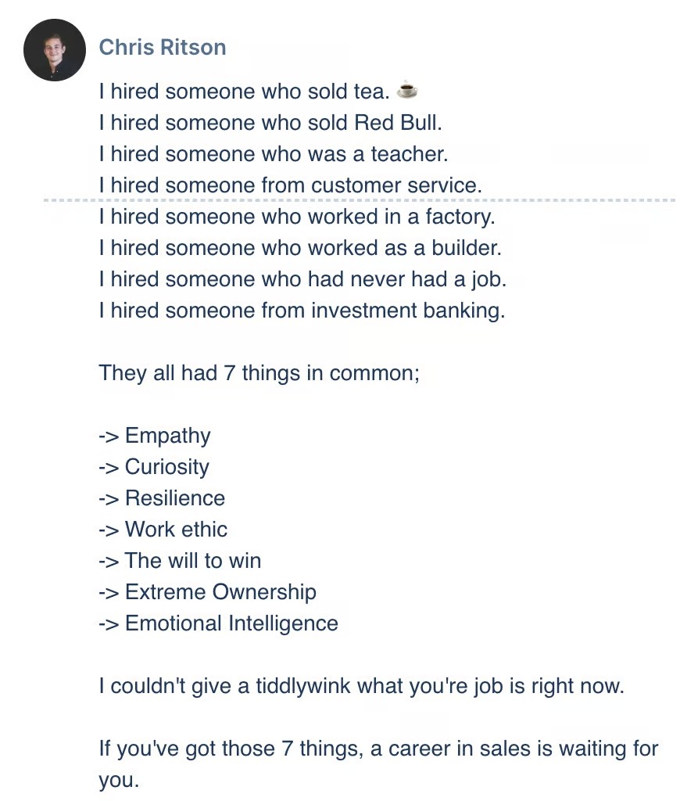Click the teacup emoji after 'sold tea'
The width and height of the screenshot is (680, 801).
click(406, 91)
